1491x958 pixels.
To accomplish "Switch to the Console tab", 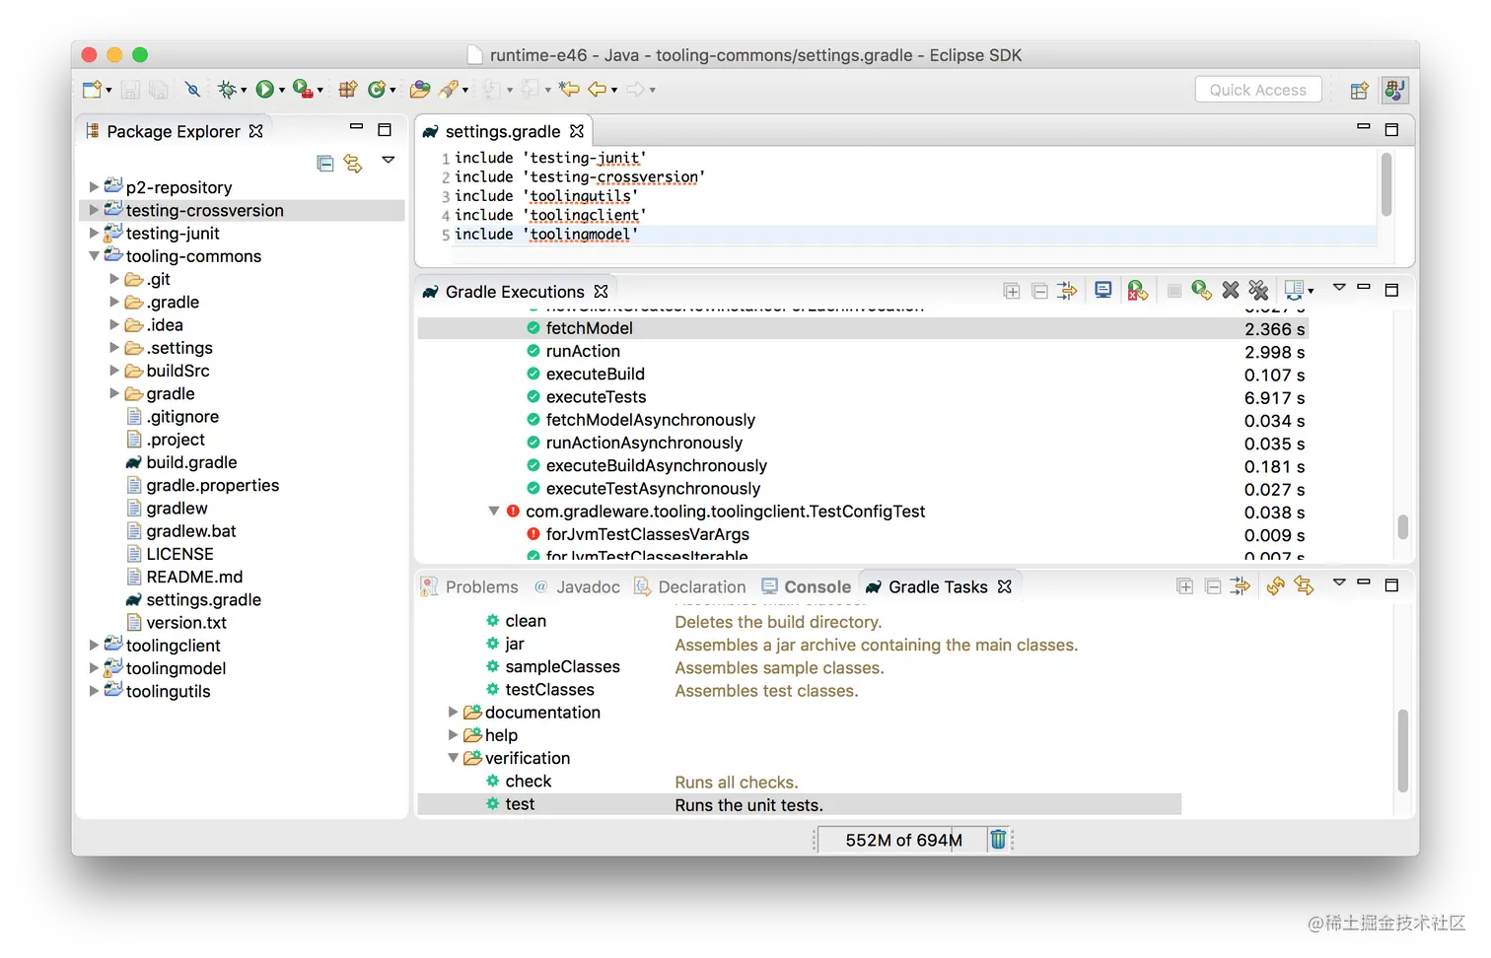I will pos(807,586).
